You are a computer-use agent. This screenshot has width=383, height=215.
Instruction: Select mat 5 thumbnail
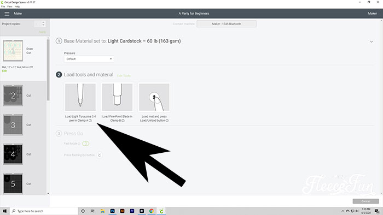coord(13,184)
